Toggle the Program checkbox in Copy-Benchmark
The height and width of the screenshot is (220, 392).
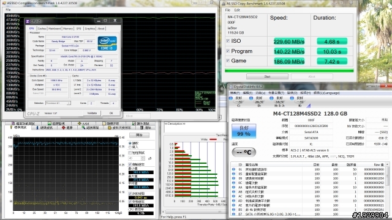click(228, 51)
